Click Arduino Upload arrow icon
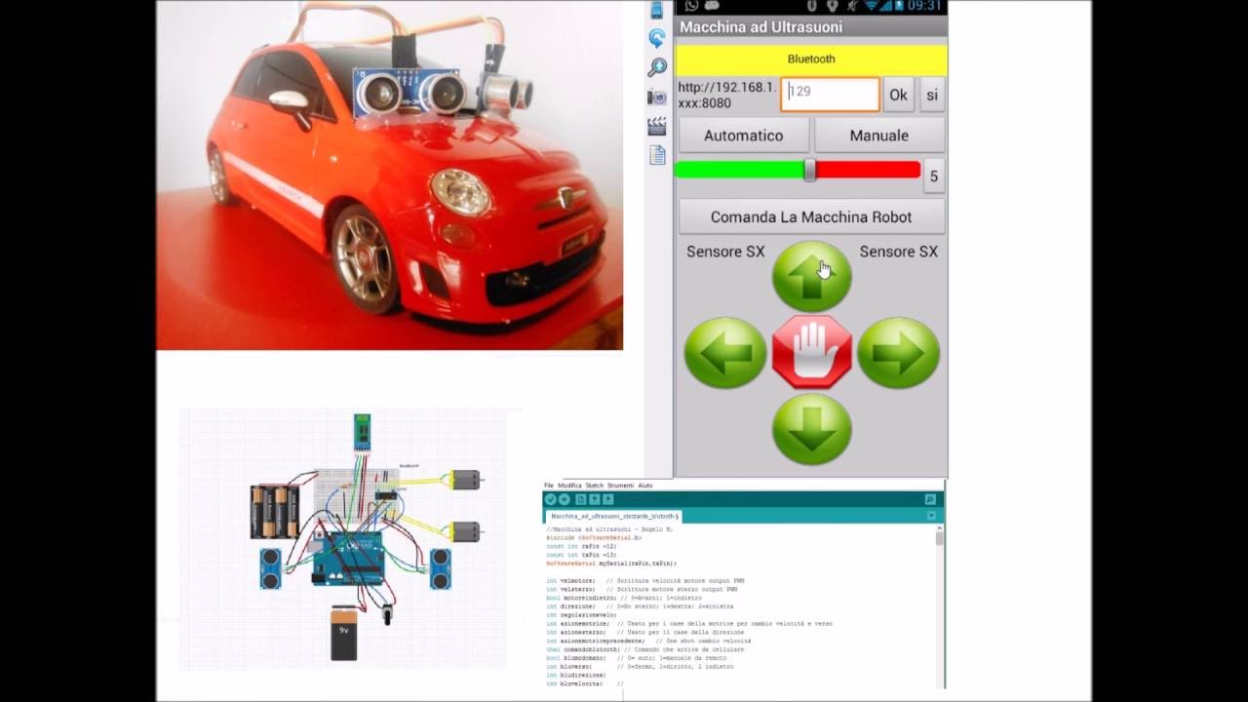The height and width of the screenshot is (702, 1248). [564, 499]
